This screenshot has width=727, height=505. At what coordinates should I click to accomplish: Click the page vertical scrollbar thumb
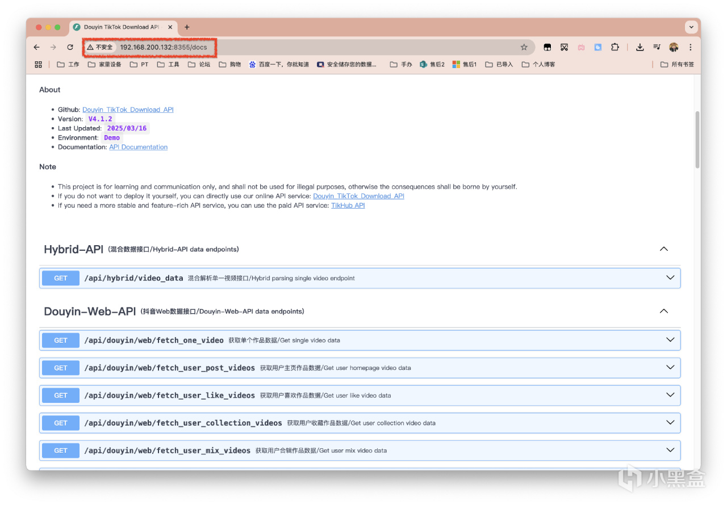pos(697,139)
